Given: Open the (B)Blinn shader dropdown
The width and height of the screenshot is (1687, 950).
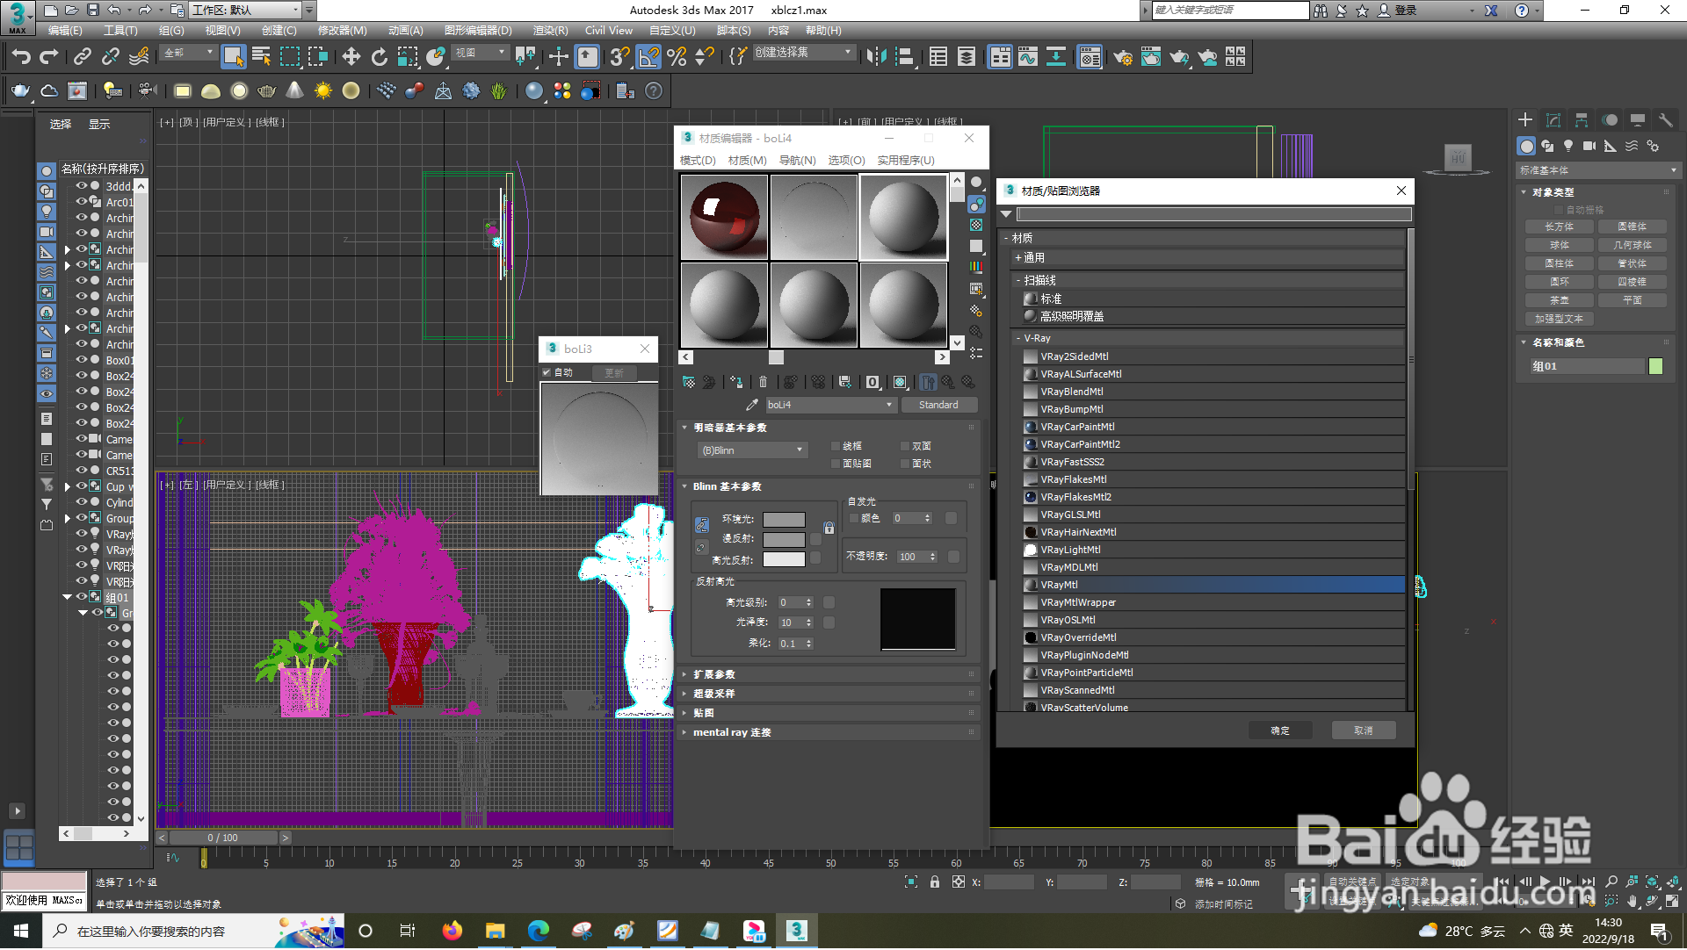Looking at the screenshot, I should point(752,450).
